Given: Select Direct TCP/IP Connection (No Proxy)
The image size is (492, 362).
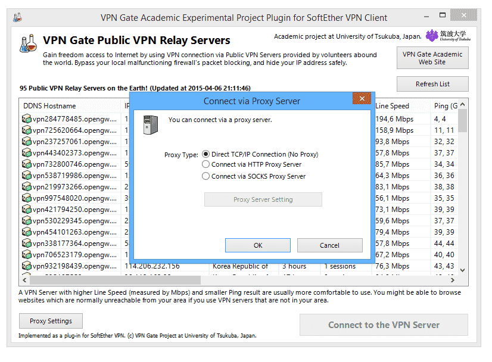Looking at the screenshot, I should tap(206, 154).
